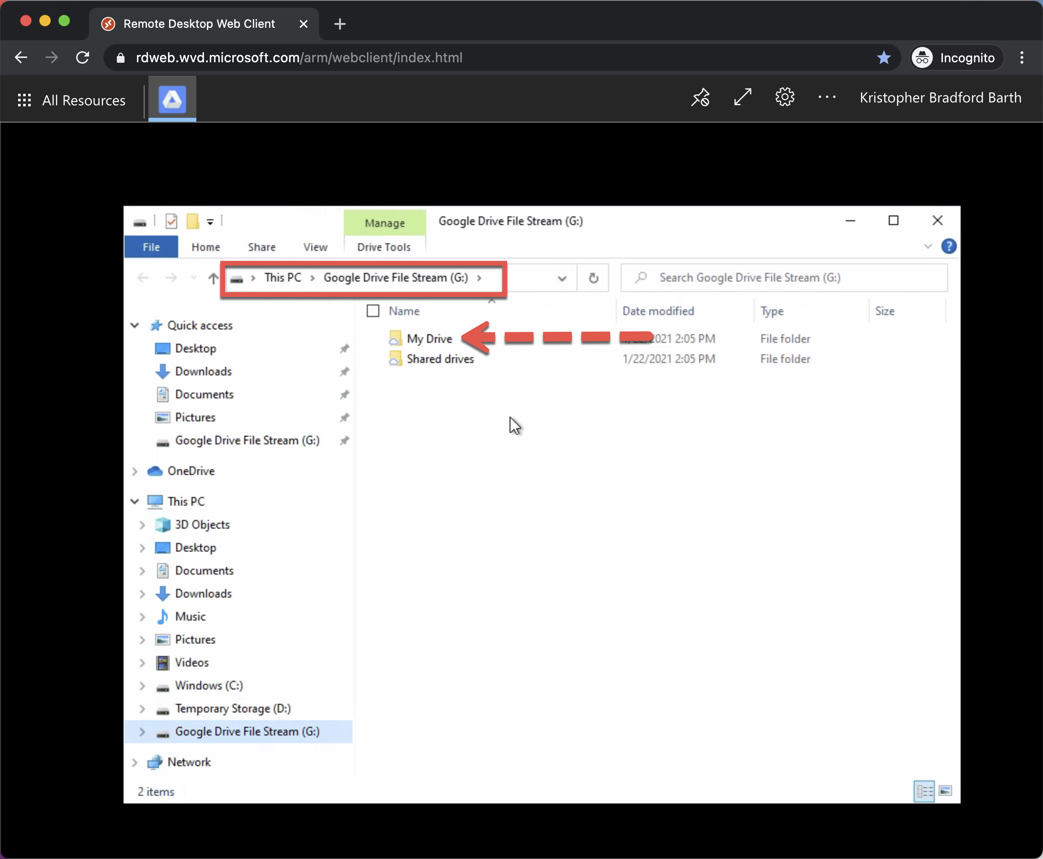Viewport: 1043px width, 859px height.
Task: Select Temporary Storage (D:) in the tree
Action: point(233,709)
